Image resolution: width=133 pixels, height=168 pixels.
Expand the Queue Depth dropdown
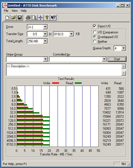123,48
